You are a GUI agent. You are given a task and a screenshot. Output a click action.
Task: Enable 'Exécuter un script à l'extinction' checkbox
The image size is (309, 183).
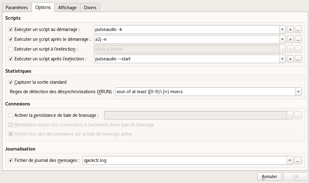(11, 49)
